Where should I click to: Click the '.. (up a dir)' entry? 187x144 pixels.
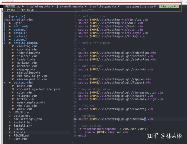(15, 16)
